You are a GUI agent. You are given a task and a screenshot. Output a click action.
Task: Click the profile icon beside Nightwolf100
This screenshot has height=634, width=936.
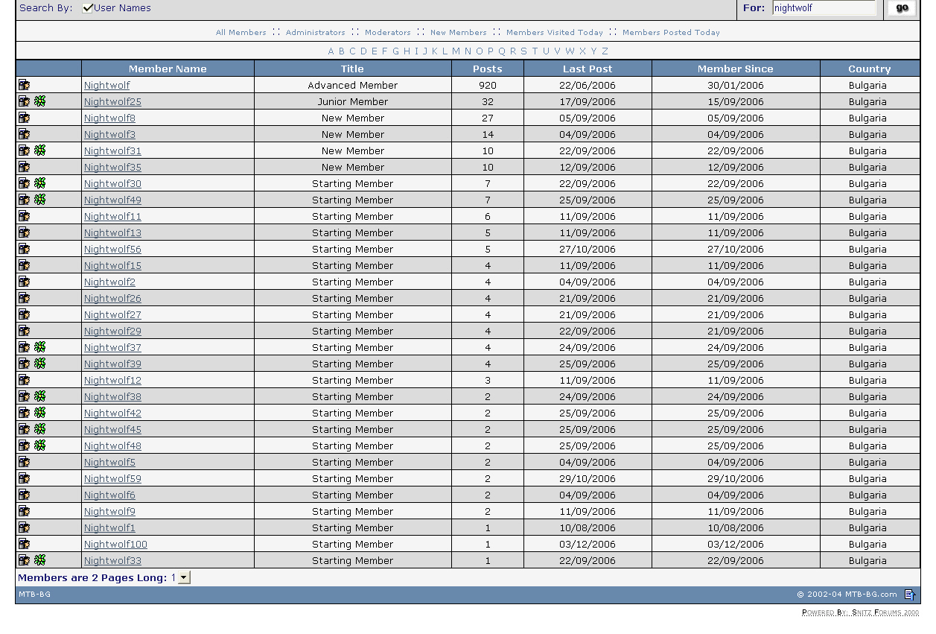pos(24,544)
